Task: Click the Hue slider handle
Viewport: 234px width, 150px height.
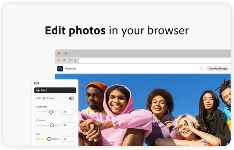Action: (49, 139)
